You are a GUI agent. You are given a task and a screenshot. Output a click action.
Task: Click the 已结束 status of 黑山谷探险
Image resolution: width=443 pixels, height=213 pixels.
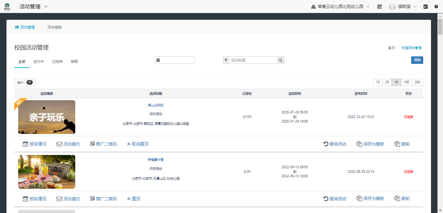coord(409,117)
